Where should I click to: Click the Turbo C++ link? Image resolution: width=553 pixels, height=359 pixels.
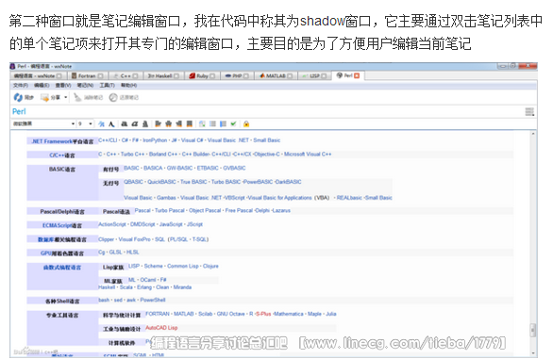[133, 154]
